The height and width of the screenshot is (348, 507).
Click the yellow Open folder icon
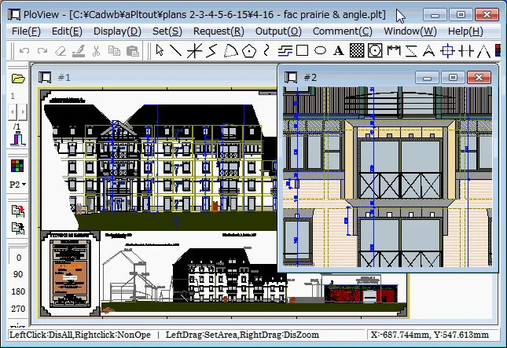[x=18, y=79]
